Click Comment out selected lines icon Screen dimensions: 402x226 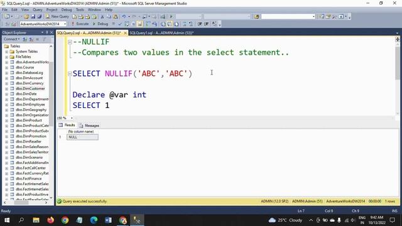coord(185,24)
